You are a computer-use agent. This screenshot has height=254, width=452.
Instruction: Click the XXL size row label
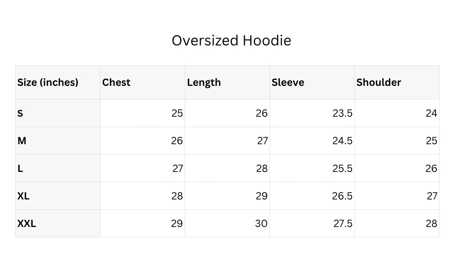[27, 224]
